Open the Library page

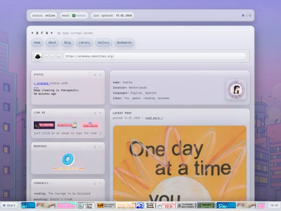(84, 43)
